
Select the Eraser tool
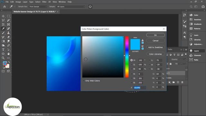coord(9,37)
